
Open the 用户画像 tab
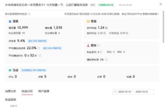tap(44, 91)
